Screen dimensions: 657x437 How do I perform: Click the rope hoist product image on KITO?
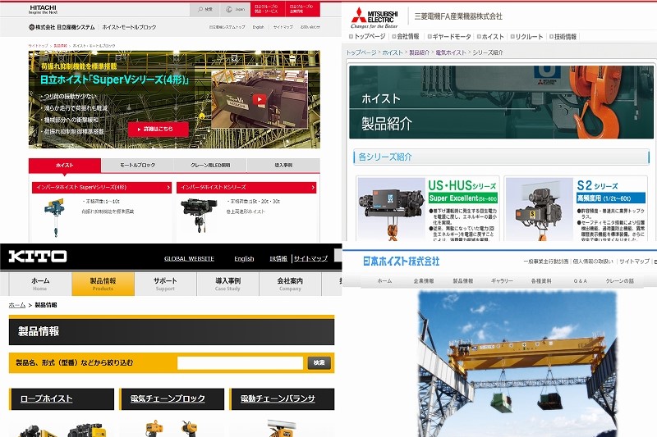(62, 430)
